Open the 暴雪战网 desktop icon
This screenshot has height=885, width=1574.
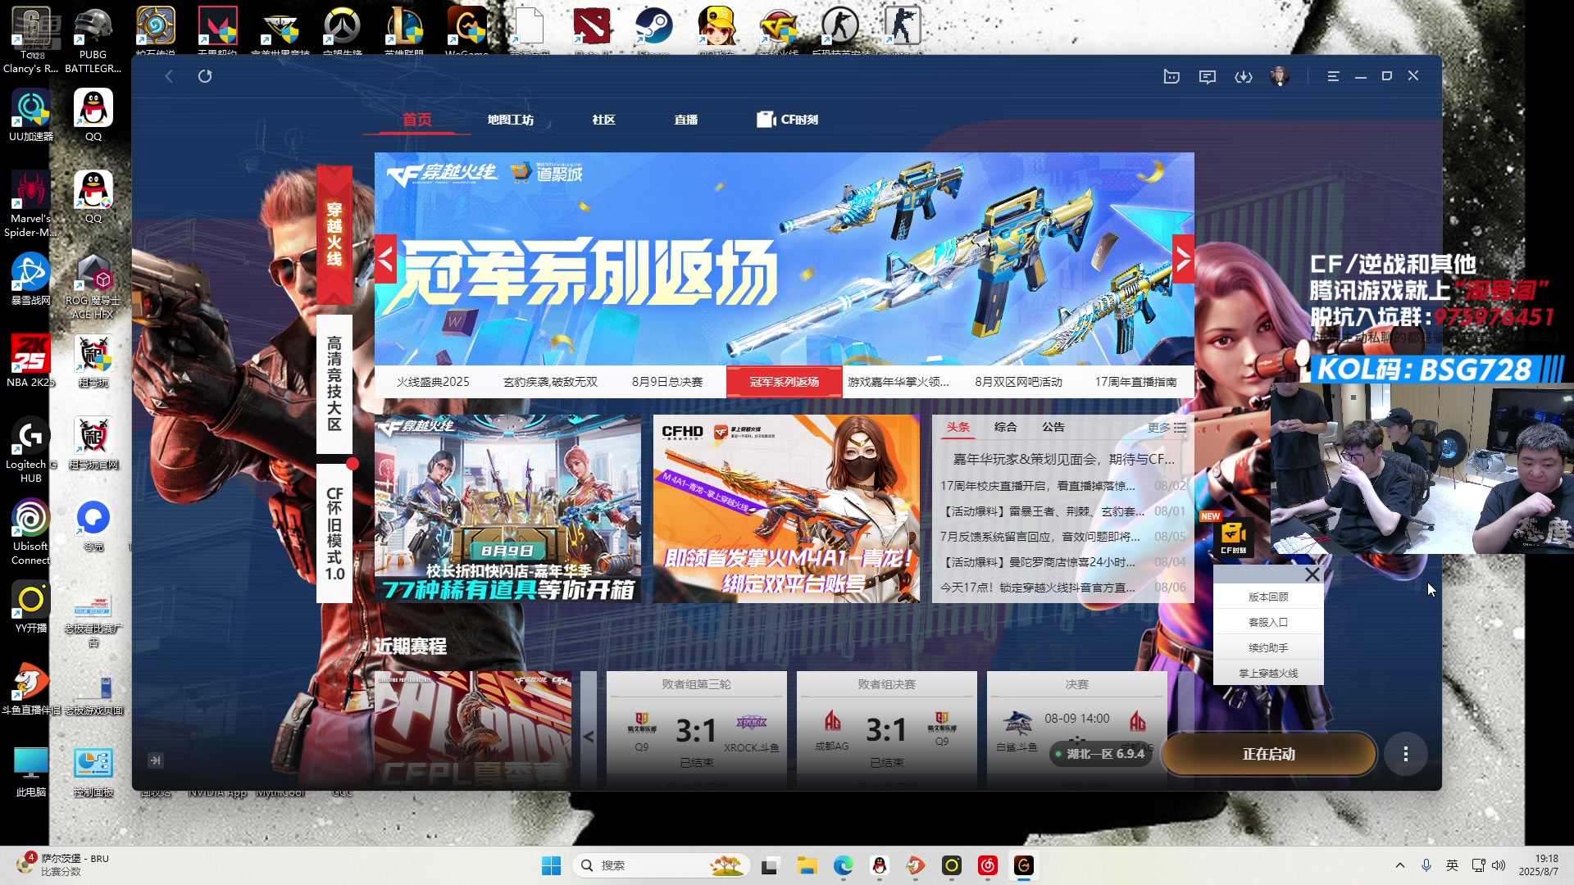point(31,279)
